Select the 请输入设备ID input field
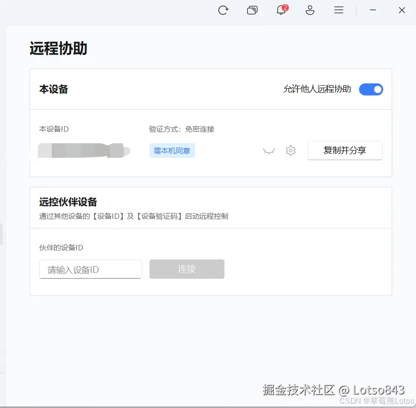 click(x=90, y=269)
